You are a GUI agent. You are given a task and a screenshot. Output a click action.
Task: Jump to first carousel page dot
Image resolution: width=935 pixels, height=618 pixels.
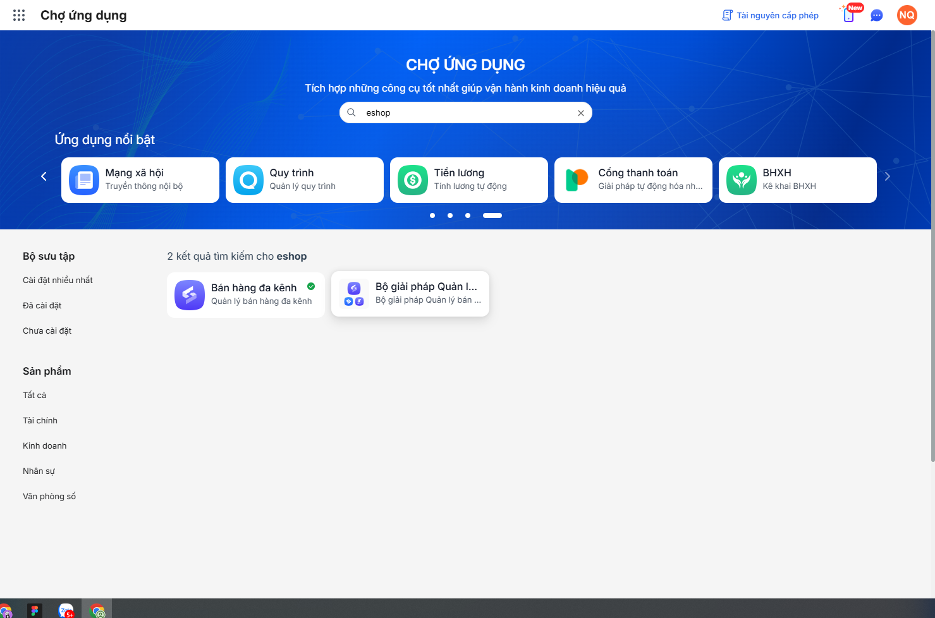pos(432,215)
